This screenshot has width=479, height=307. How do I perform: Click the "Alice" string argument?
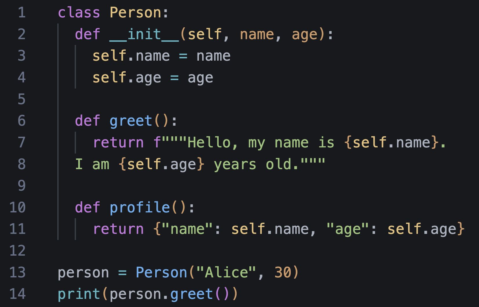point(226,272)
